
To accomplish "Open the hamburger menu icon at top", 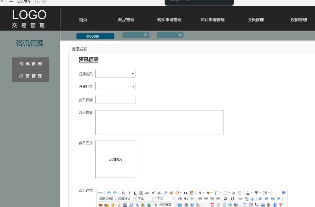I will [11, 2].
